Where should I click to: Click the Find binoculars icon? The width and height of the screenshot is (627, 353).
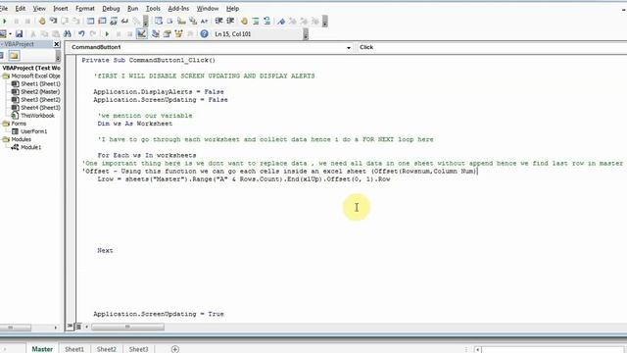(x=68, y=34)
